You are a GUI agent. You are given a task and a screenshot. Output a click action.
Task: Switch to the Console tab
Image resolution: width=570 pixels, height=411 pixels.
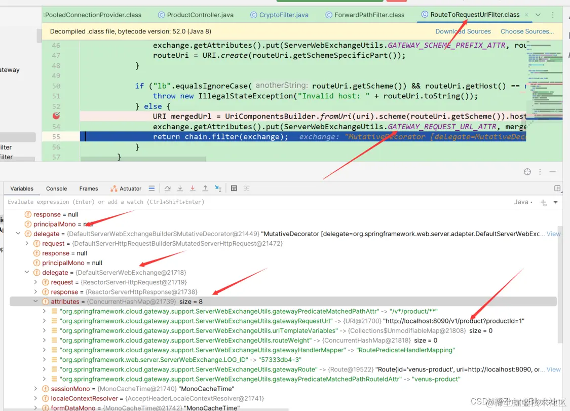pos(56,189)
